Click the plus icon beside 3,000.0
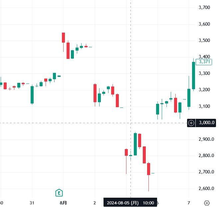The height and width of the screenshot is (207, 220). (191, 123)
